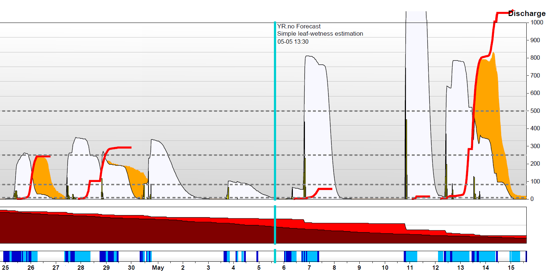Click the dark red area in the lower panel
This screenshot has height=273, width=546.
(146, 231)
